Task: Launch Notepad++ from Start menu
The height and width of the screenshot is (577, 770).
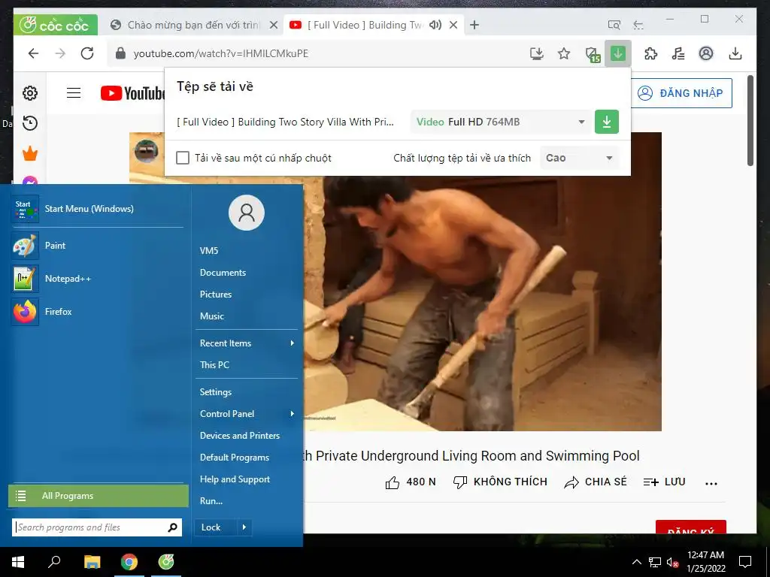Action: (x=97, y=278)
